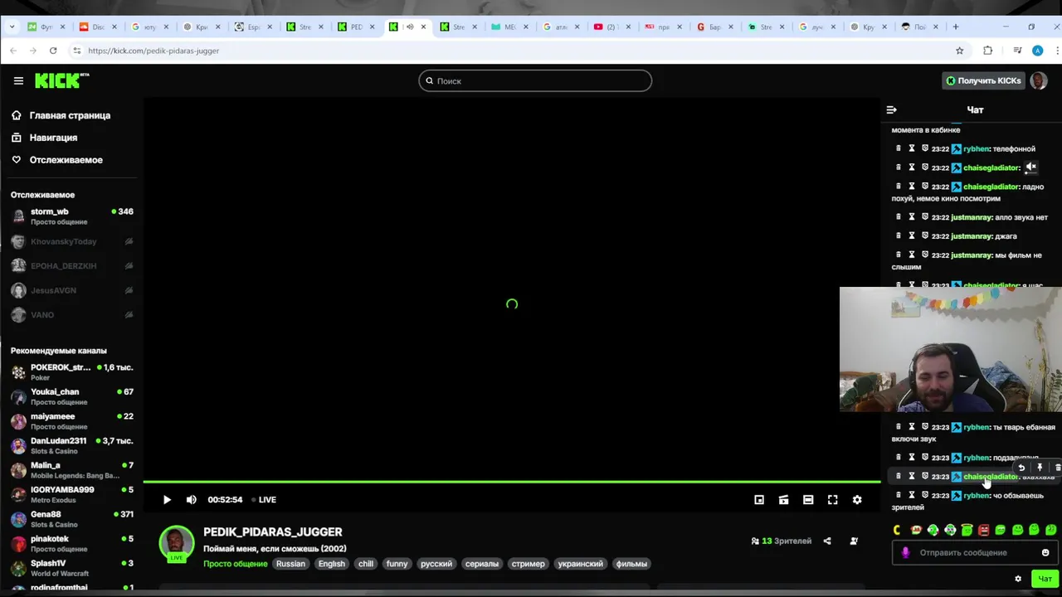Select the Russian tag

(x=290, y=564)
